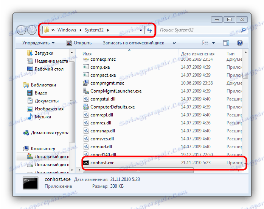Click the 330 КБ size value
The width and height of the screenshot is (264, 209).
coord(117,186)
